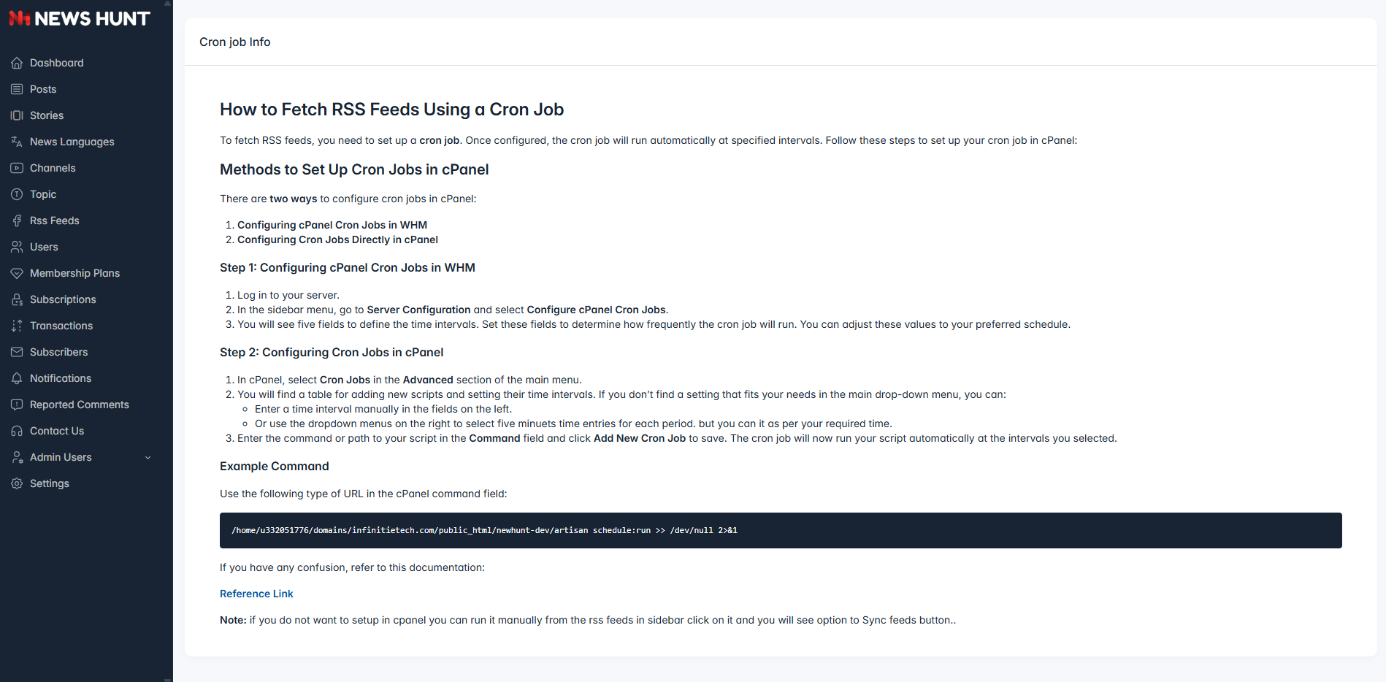Click the Contact Us headset icon
Viewport: 1386px width, 682px height.
pyautogui.click(x=17, y=431)
